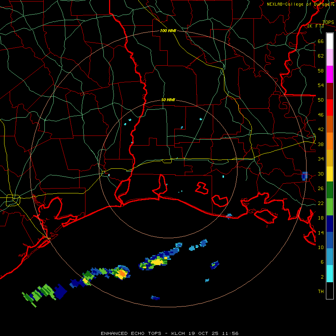Click the "66" legend value
336x336 pixels.
[x=321, y=41]
